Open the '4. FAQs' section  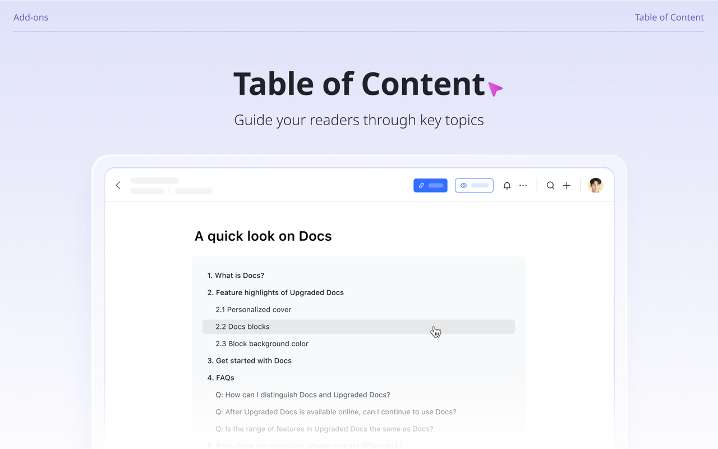221,378
